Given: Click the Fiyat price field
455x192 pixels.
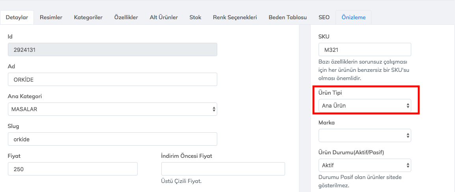Looking at the screenshot, I should coord(73,169).
